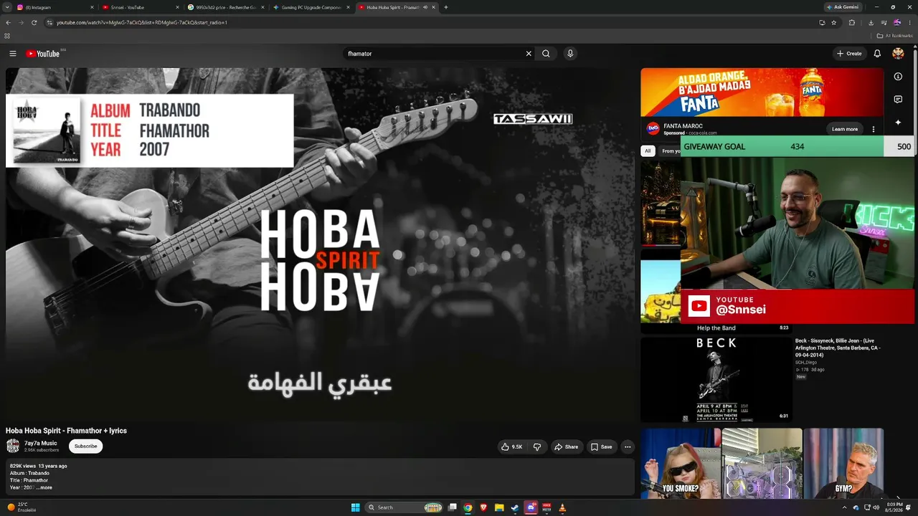Open the Beck Sissyneck video thumbnail

716,379
